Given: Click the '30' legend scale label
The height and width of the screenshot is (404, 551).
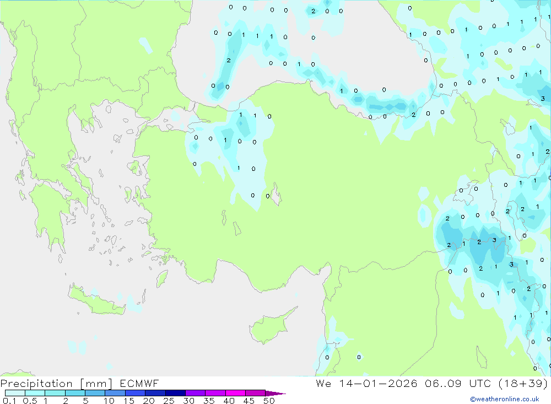Looking at the screenshot, I should point(188,401).
